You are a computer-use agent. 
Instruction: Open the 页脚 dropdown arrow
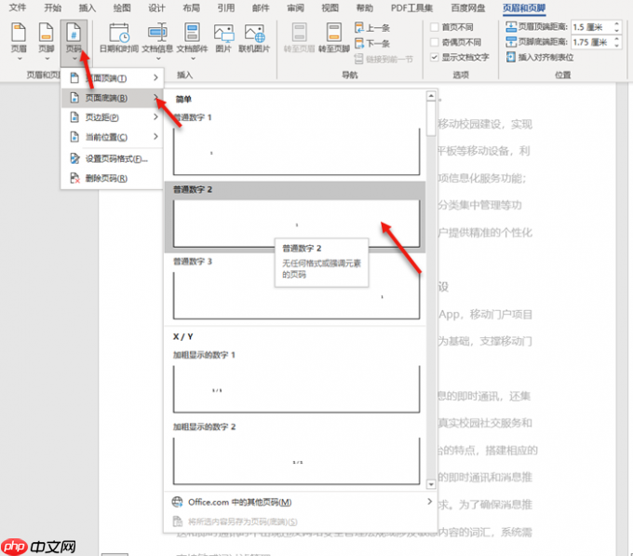click(x=47, y=59)
